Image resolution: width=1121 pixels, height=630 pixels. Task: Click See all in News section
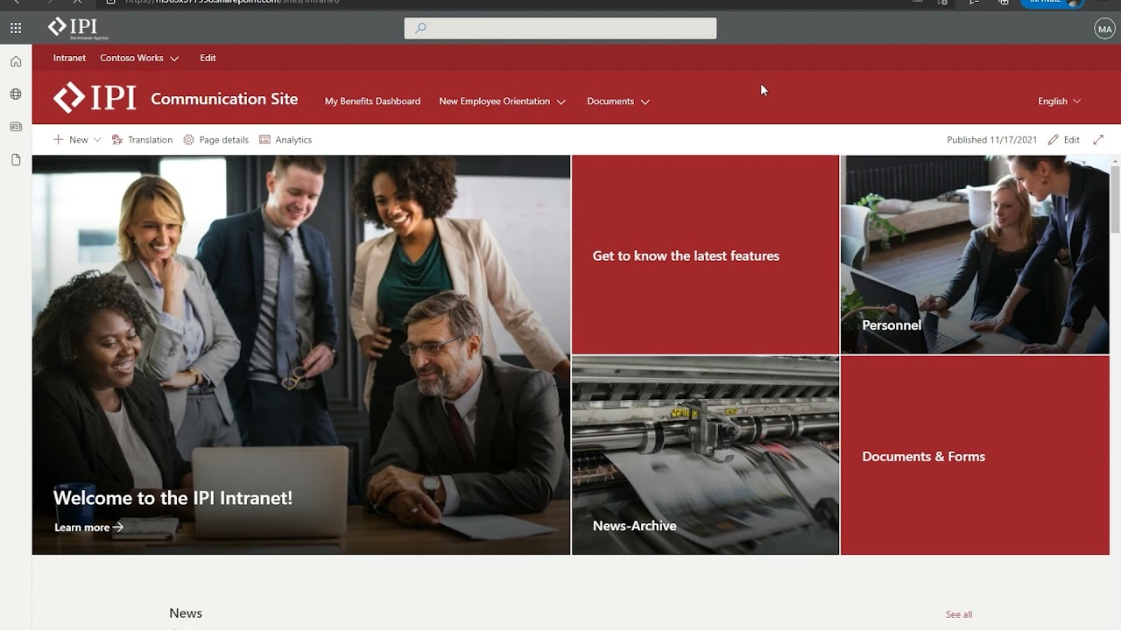pos(959,614)
